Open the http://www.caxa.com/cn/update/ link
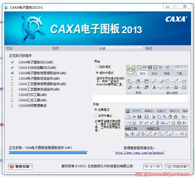 coord(140,153)
